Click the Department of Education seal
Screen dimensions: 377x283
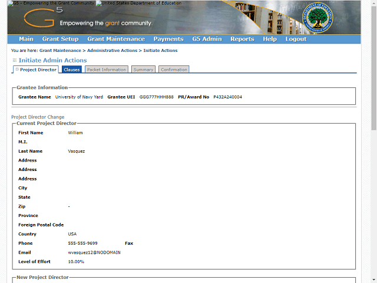(x=318, y=18)
